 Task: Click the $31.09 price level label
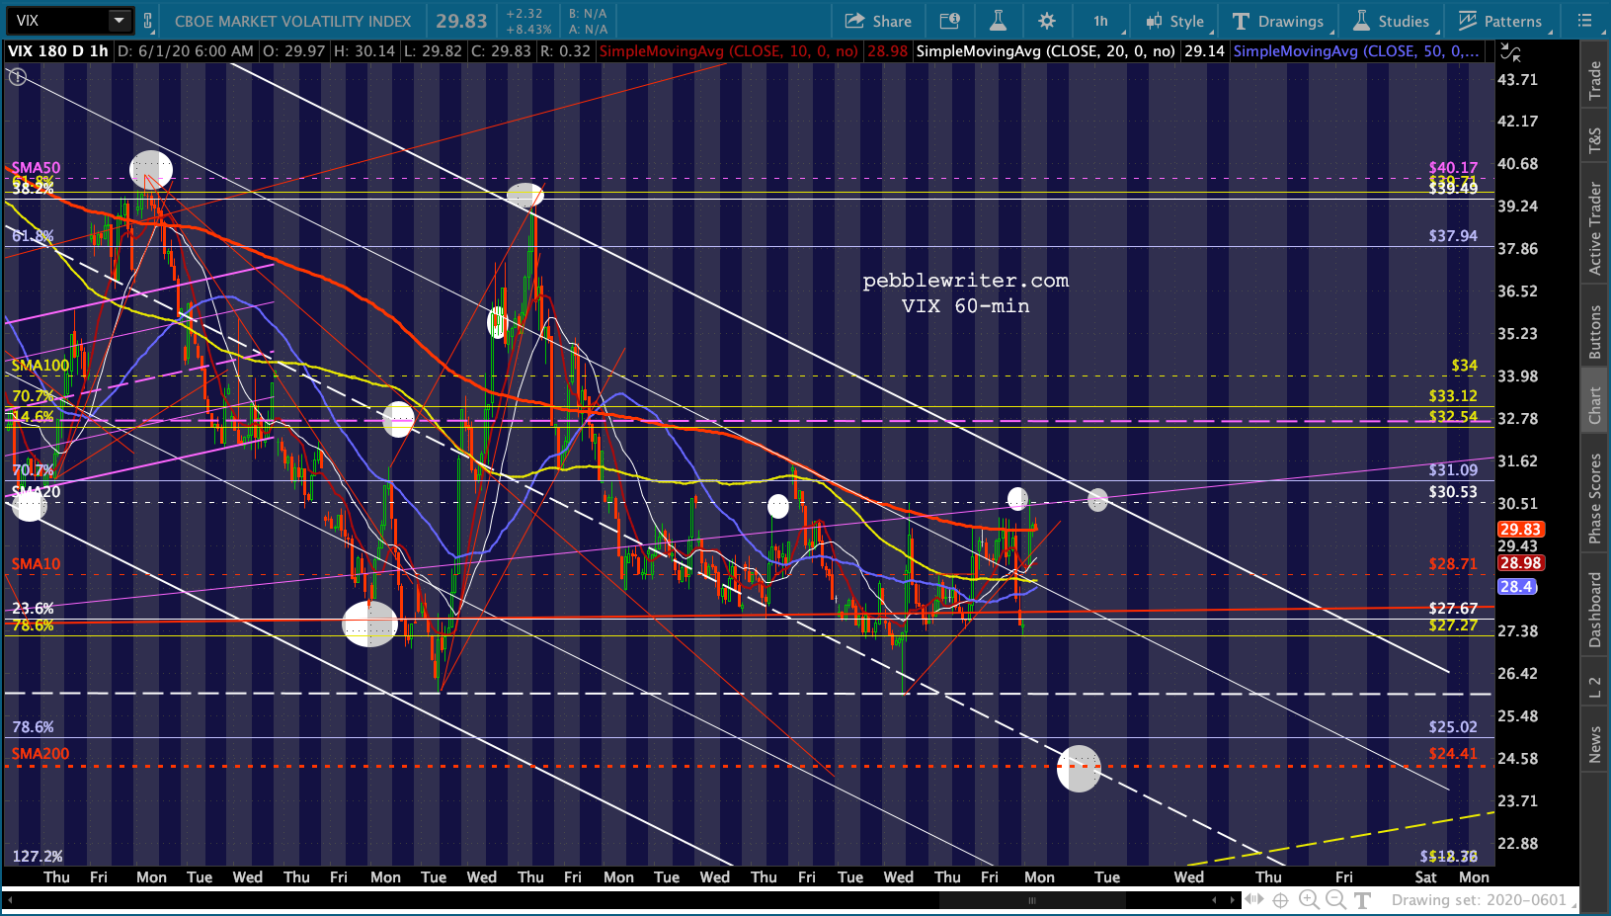tap(1453, 470)
